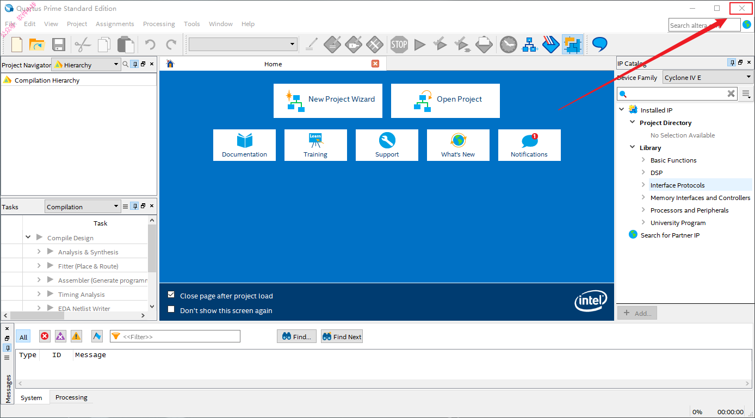
Task: Expand Basic Functions in the IP library
Action: coord(643,160)
